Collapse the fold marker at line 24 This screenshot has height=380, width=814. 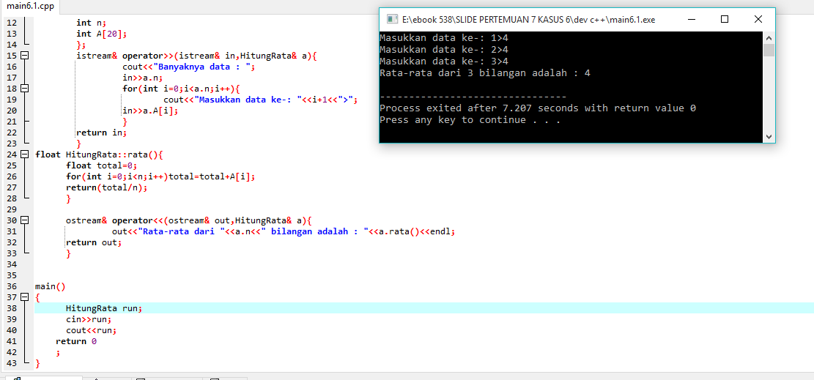tap(24, 154)
